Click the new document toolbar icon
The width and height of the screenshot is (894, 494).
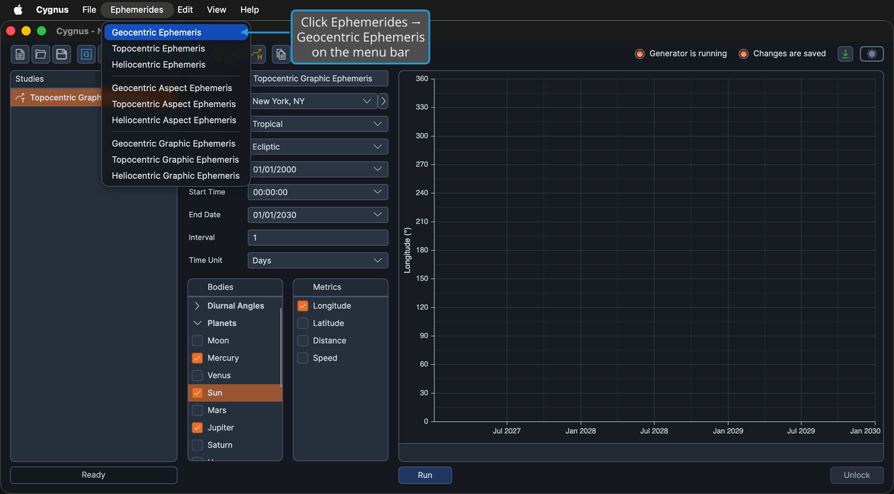click(20, 54)
